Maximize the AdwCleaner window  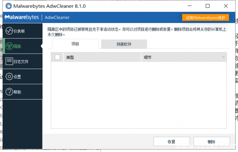(x=207, y=6)
